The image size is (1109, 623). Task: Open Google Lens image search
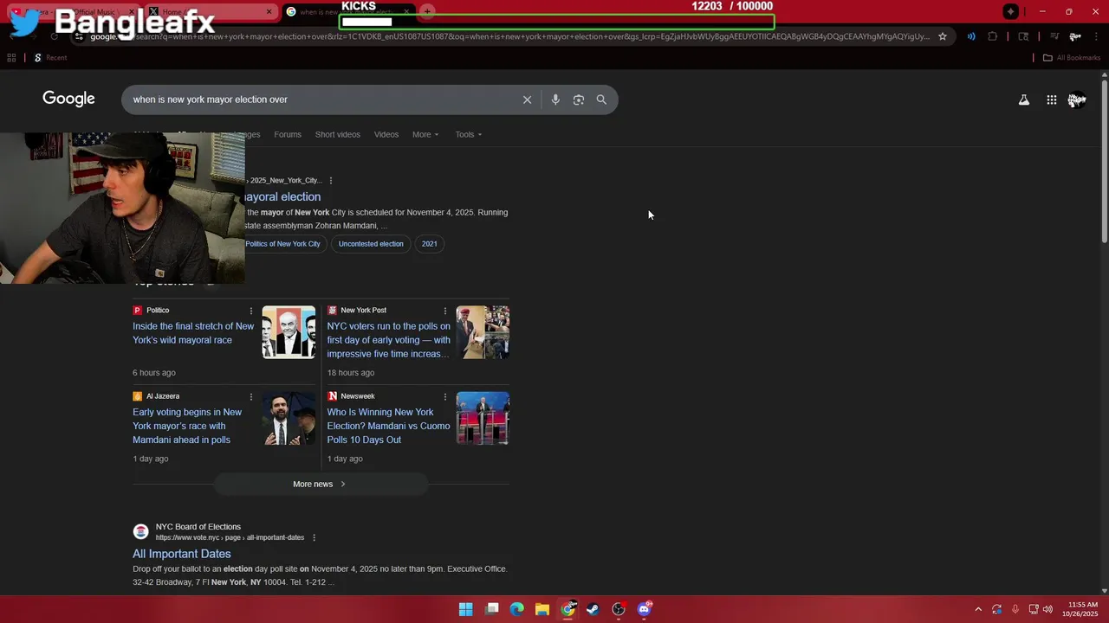(x=579, y=100)
